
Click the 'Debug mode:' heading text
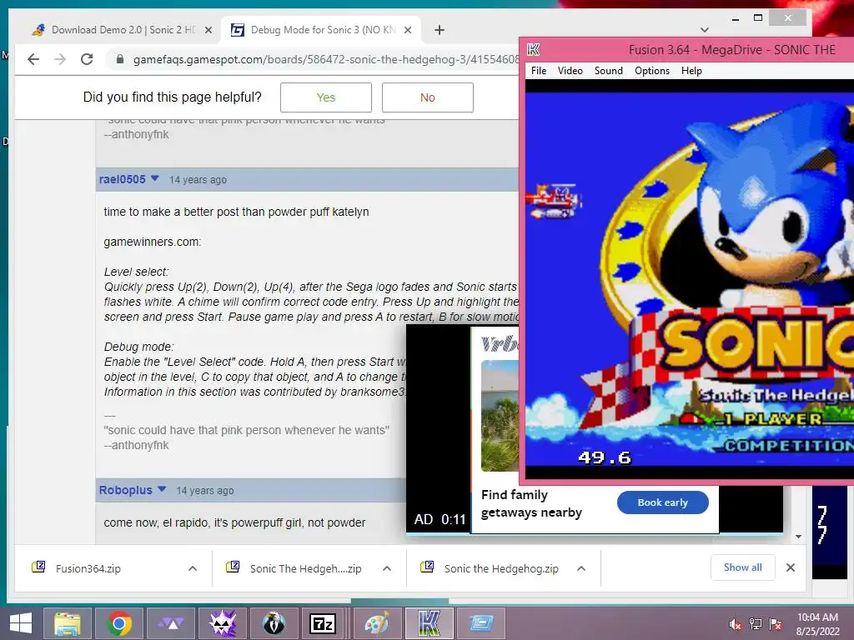(139, 347)
